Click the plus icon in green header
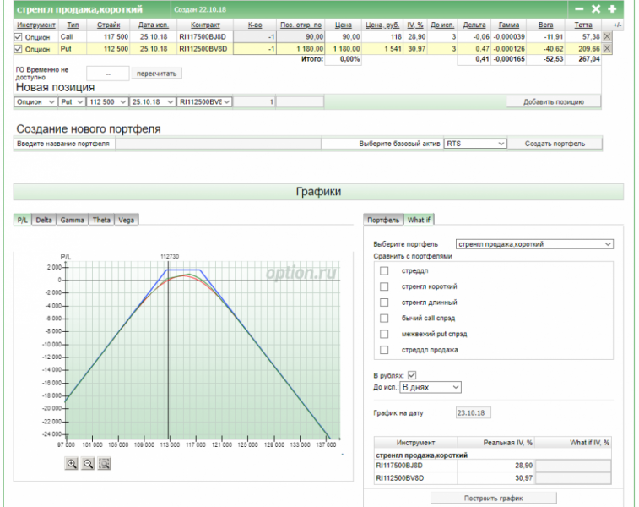The width and height of the screenshot is (639, 507). pos(612,8)
